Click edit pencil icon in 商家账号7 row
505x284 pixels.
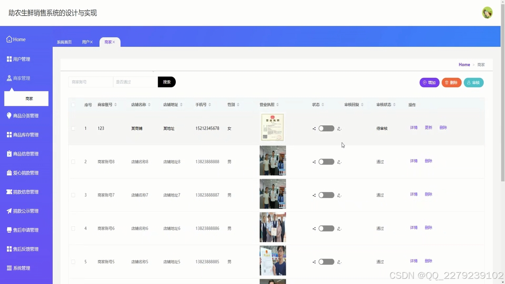pos(339,195)
